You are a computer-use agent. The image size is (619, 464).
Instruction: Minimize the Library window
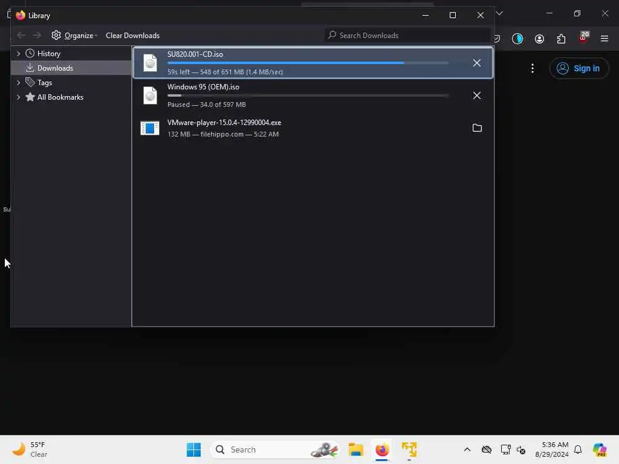[425, 15]
